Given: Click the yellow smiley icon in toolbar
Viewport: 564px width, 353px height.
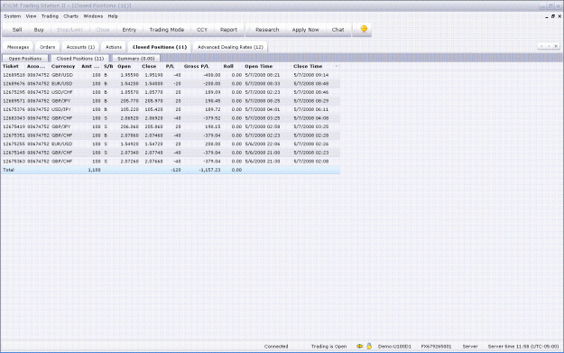Looking at the screenshot, I should click(x=364, y=29).
